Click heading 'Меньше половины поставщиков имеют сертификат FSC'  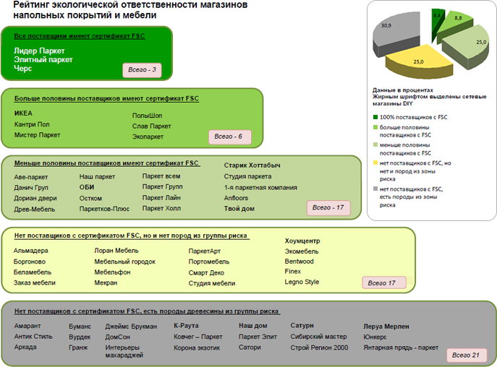tap(107, 163)
